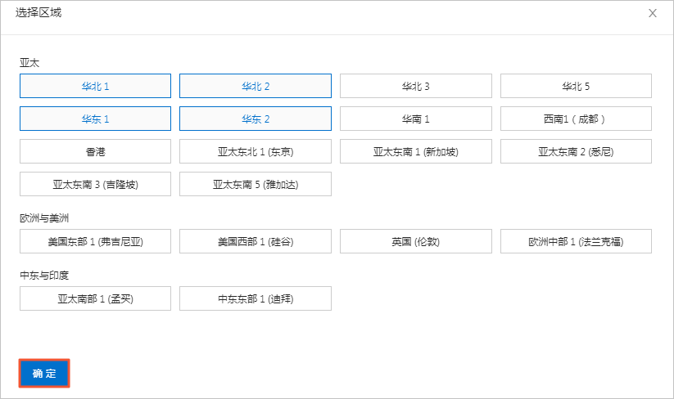
Task: Select 亚太南部 1 (孟买) region
Action: 96,298
